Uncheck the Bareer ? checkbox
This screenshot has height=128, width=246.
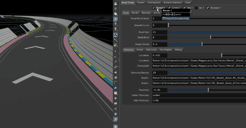153,8
